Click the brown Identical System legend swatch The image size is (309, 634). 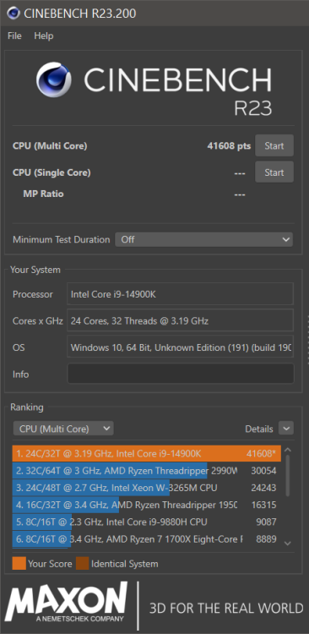click(x=83, y=563)
